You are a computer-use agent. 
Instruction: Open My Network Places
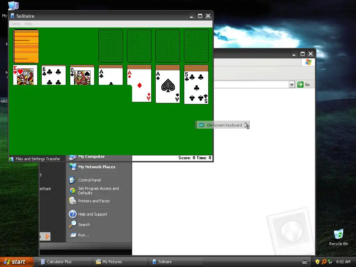coord(97,167)
